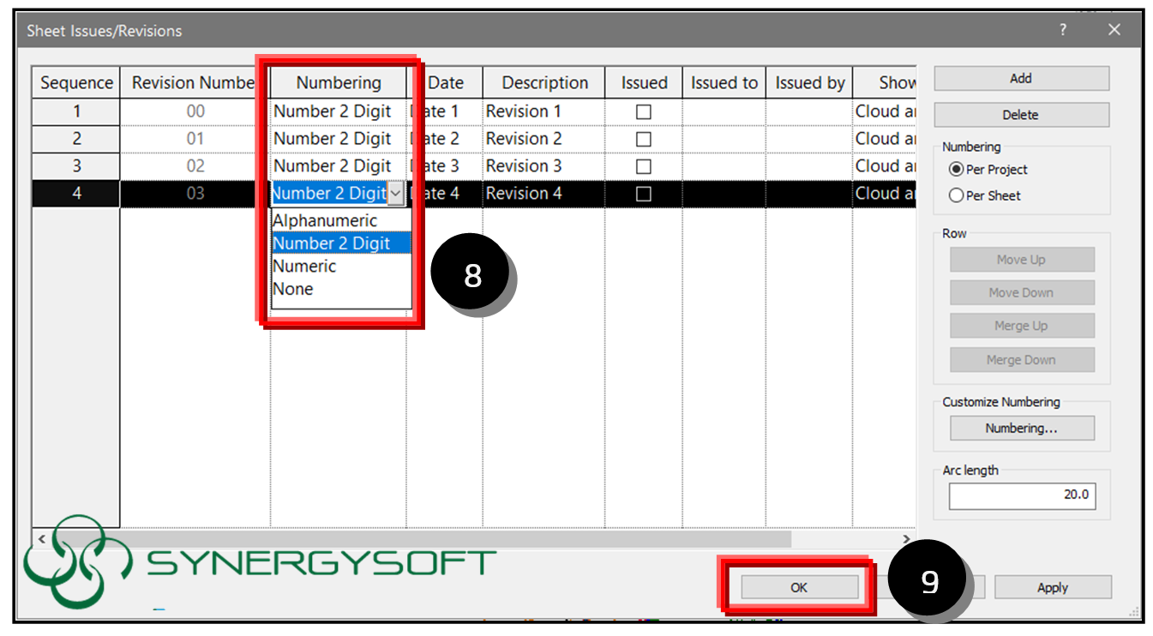Edit the Arc length value field
The height and width of the screenshot is (636, 1153).
point(1022,495)
